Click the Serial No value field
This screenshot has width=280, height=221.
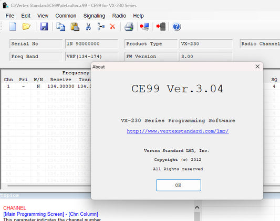point(91,44)
